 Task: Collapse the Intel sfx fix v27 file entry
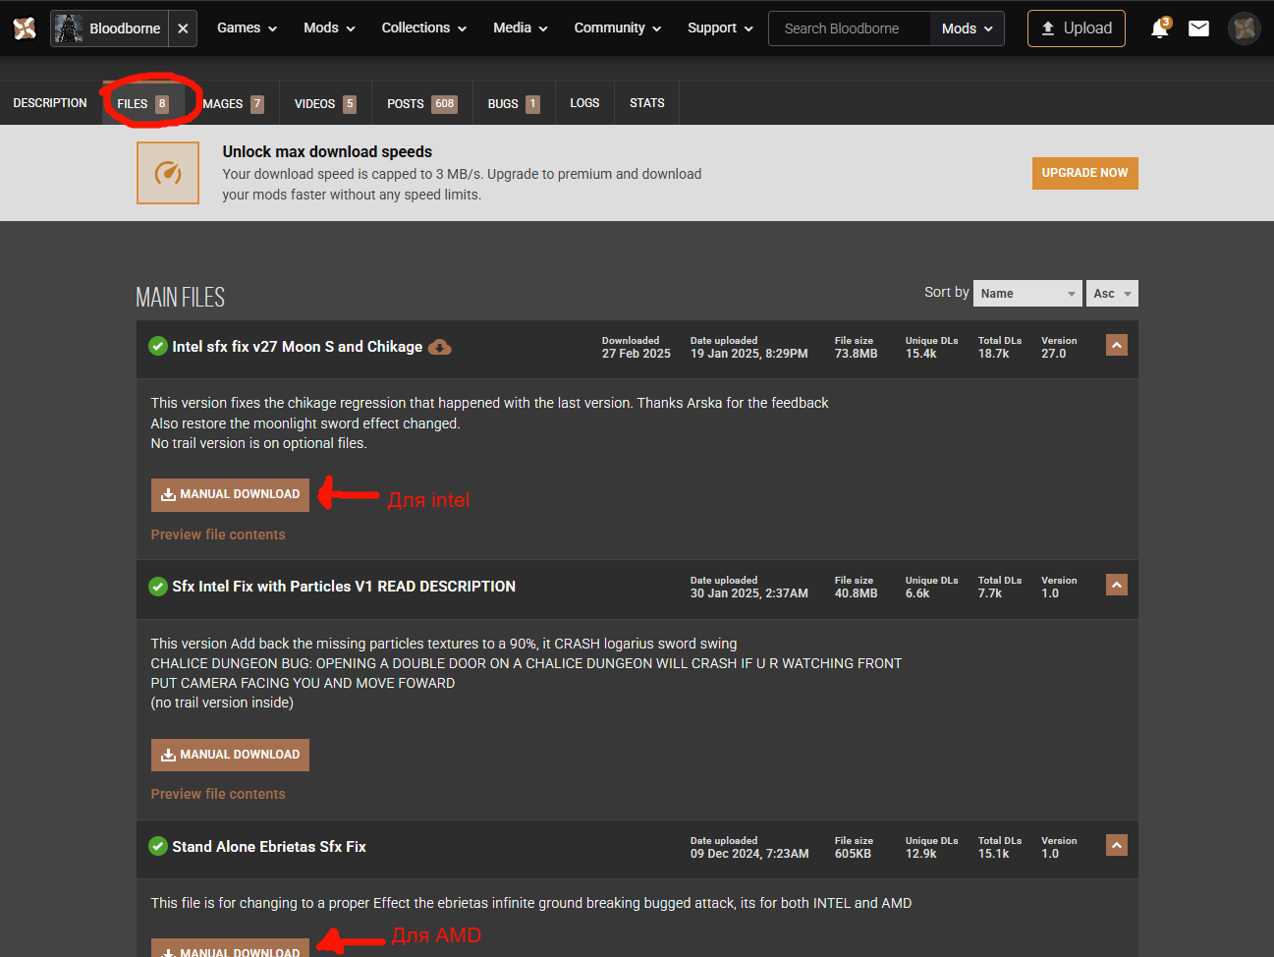pyautogui.click(x=1117, y=345)
